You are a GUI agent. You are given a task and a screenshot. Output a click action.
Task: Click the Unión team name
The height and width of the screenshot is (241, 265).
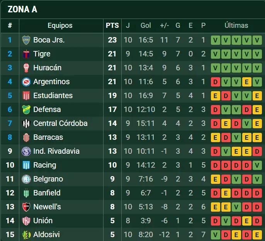43,221
